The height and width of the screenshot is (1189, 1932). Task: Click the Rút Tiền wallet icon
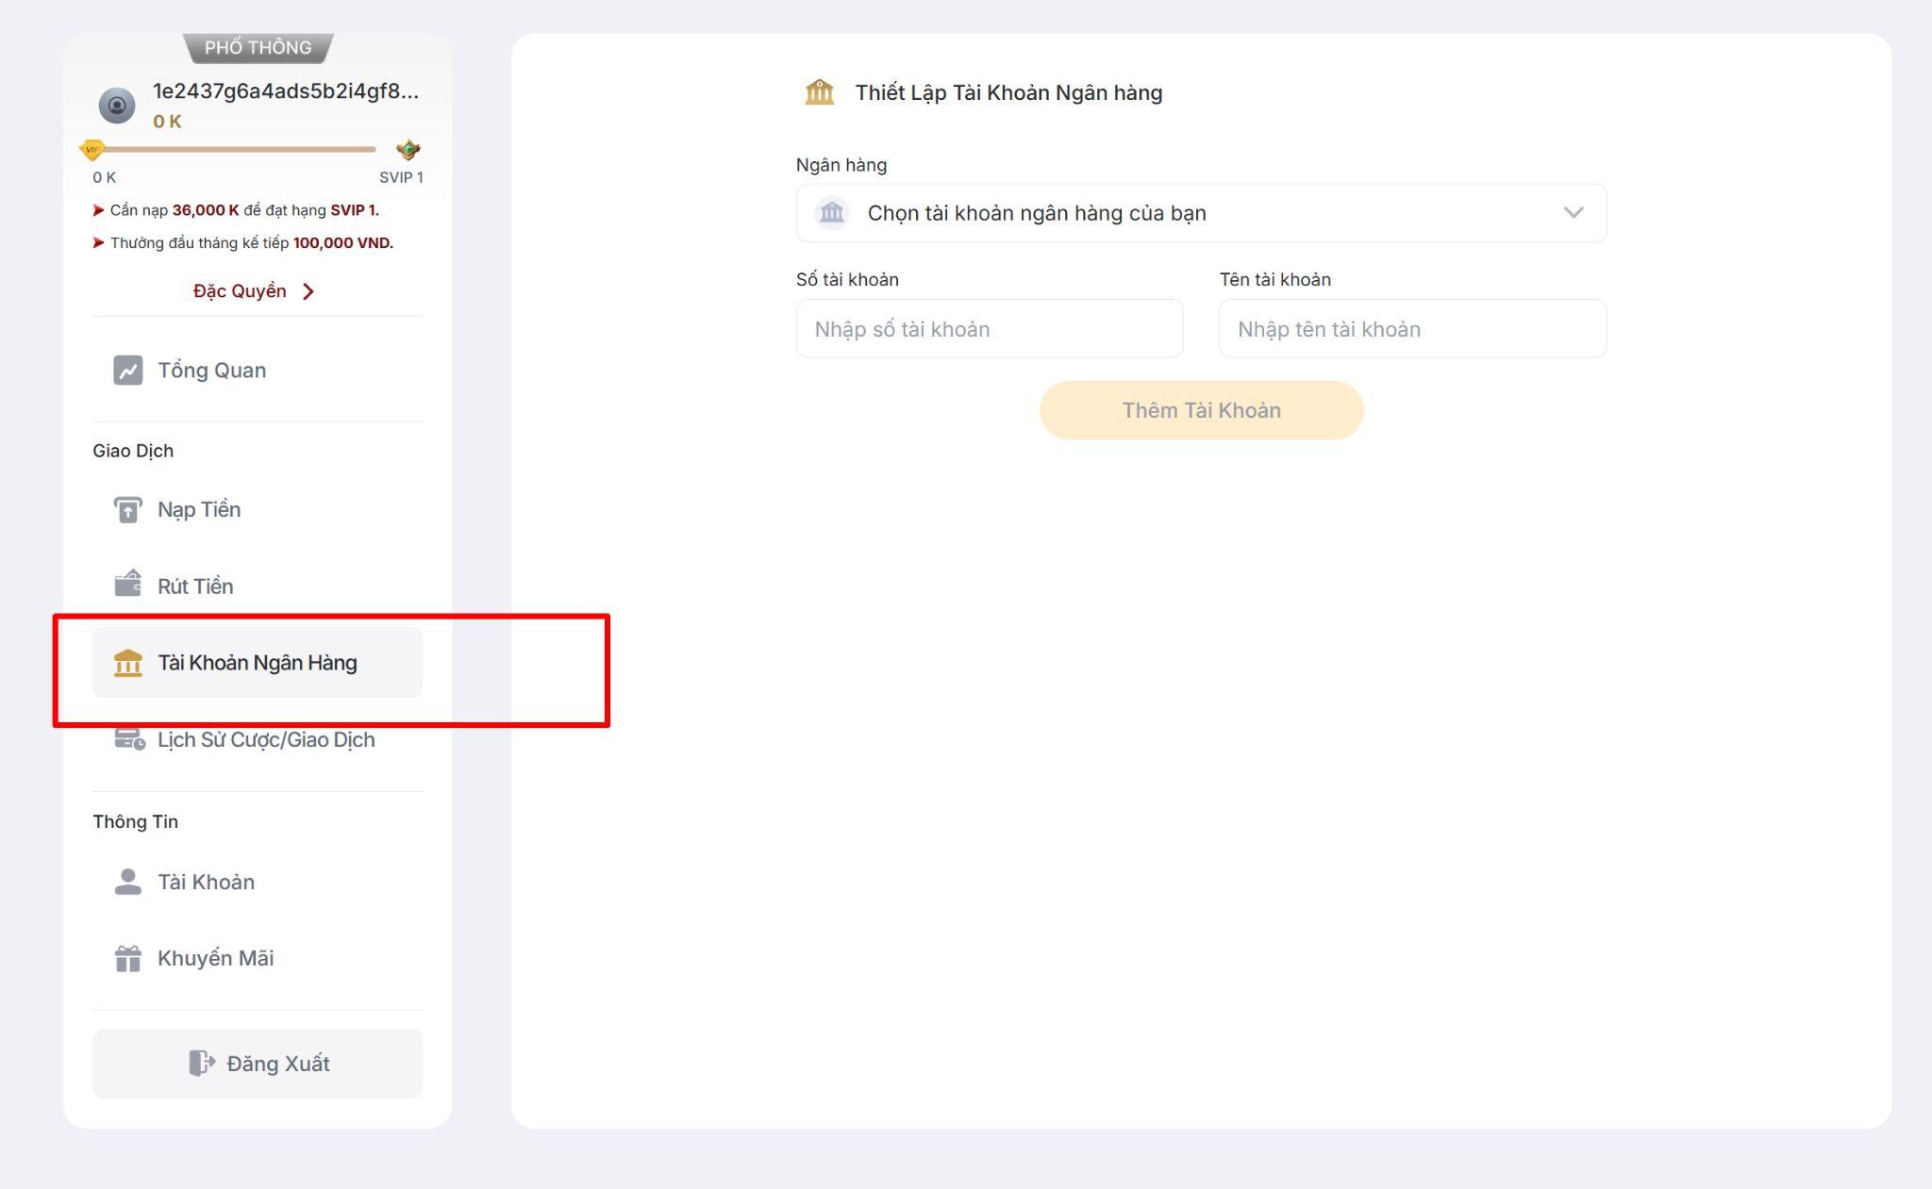(128, 585)
